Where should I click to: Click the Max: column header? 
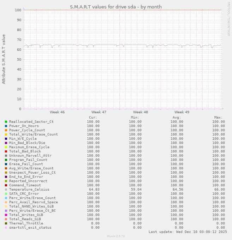point(218,118)
